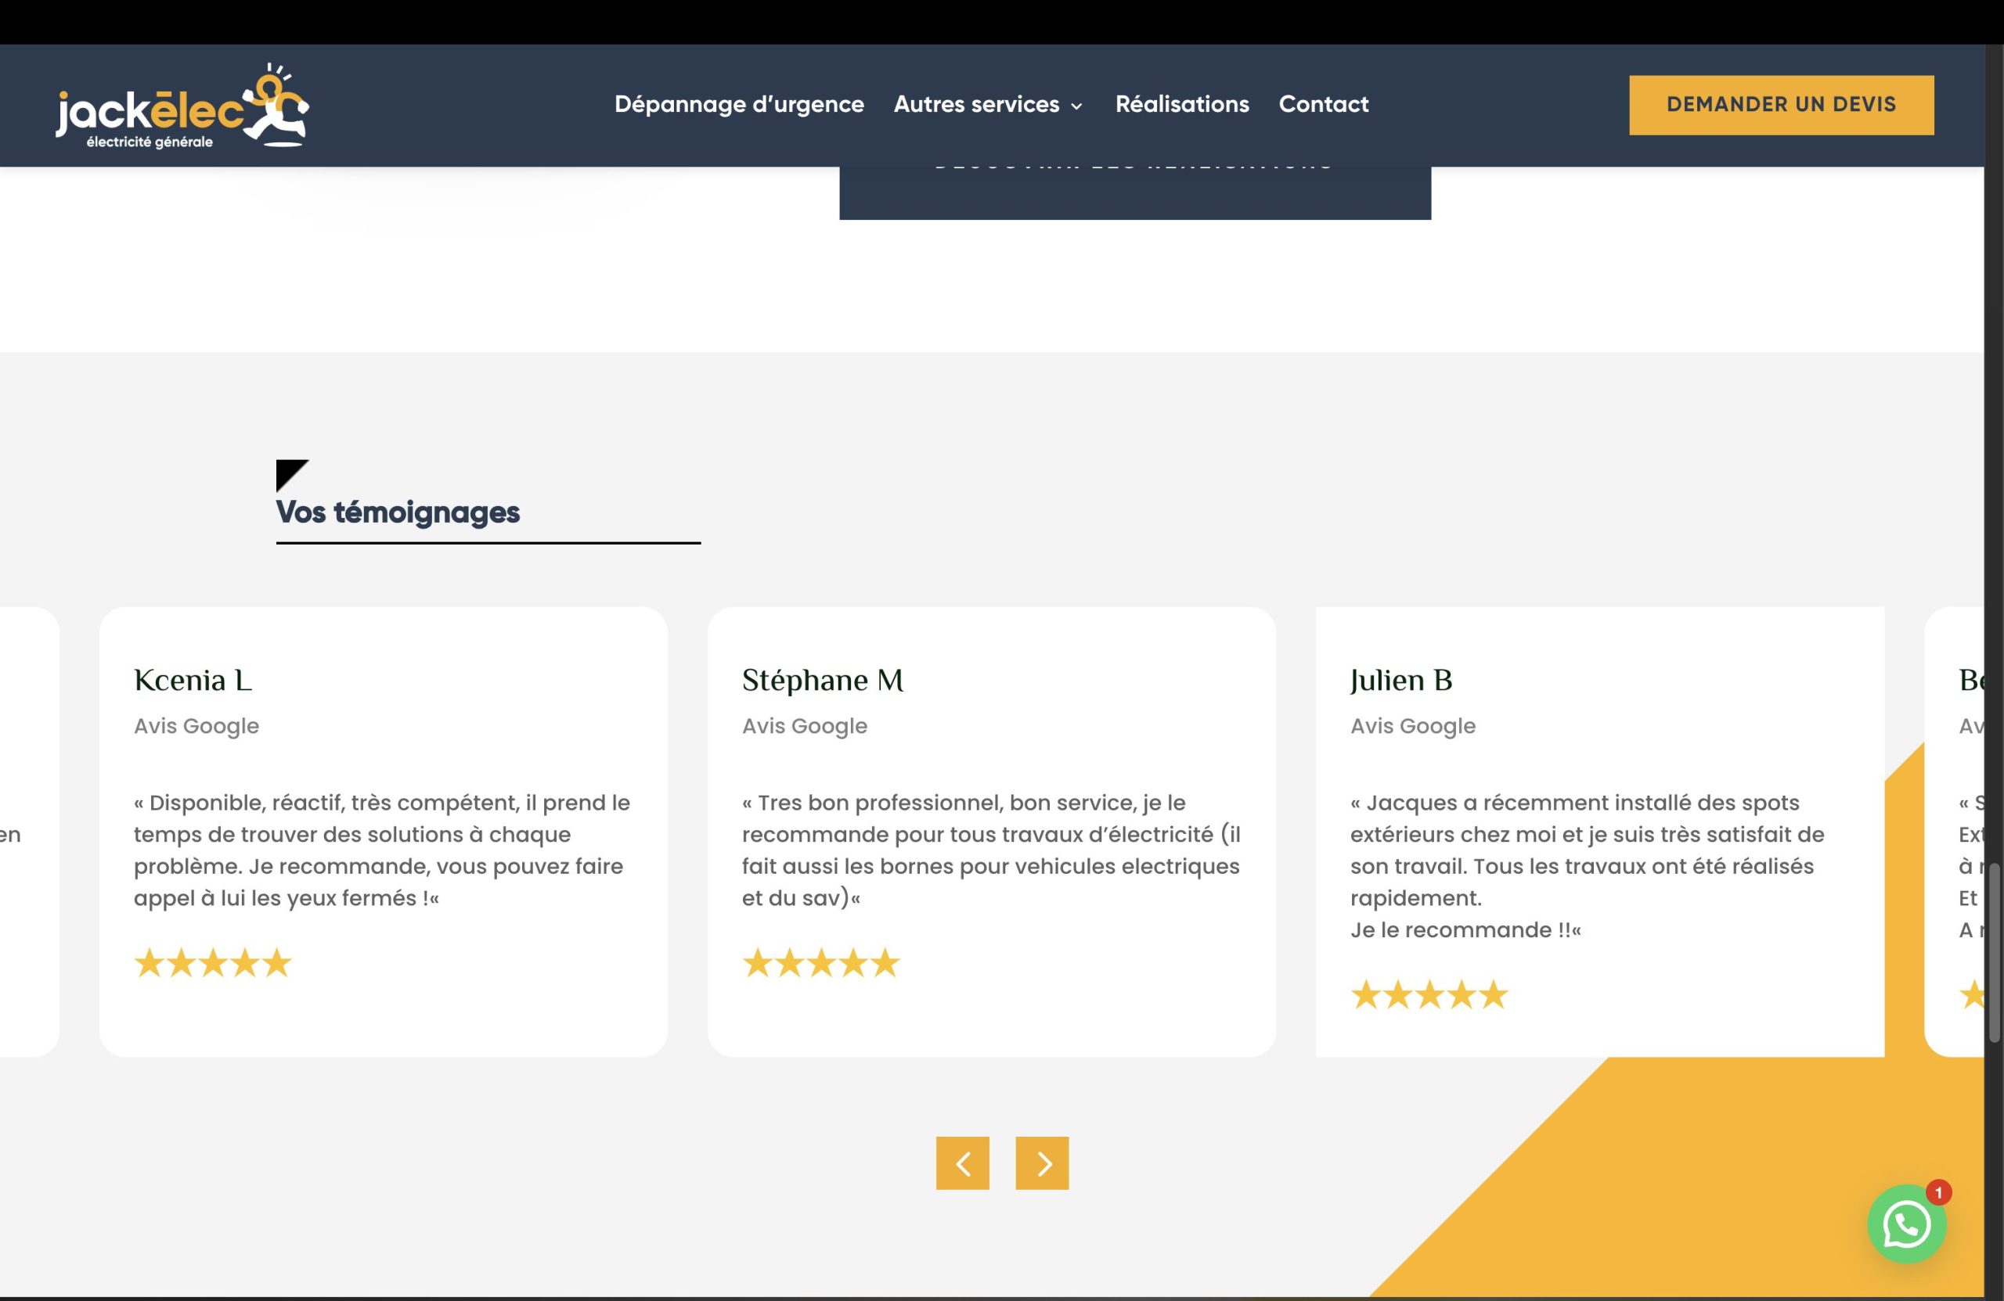Click Kcenia L's five-star rating
The height and width of the screenshot is (1301, 2004).
[x=212, y=963]
